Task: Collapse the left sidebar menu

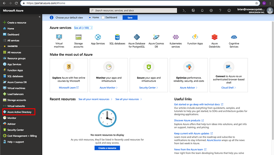Action: 40,17
